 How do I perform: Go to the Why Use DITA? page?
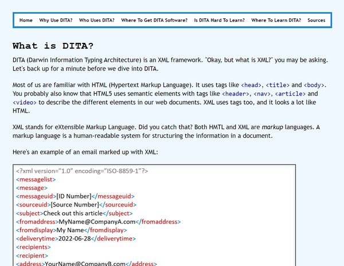coord(56,20)
